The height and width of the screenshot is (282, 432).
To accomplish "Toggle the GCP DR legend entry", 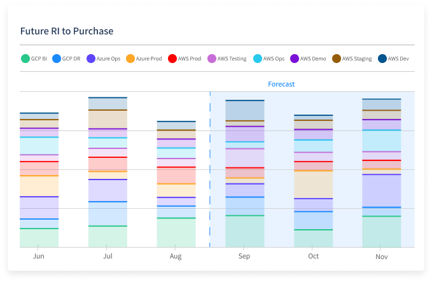I will [66, 59].
